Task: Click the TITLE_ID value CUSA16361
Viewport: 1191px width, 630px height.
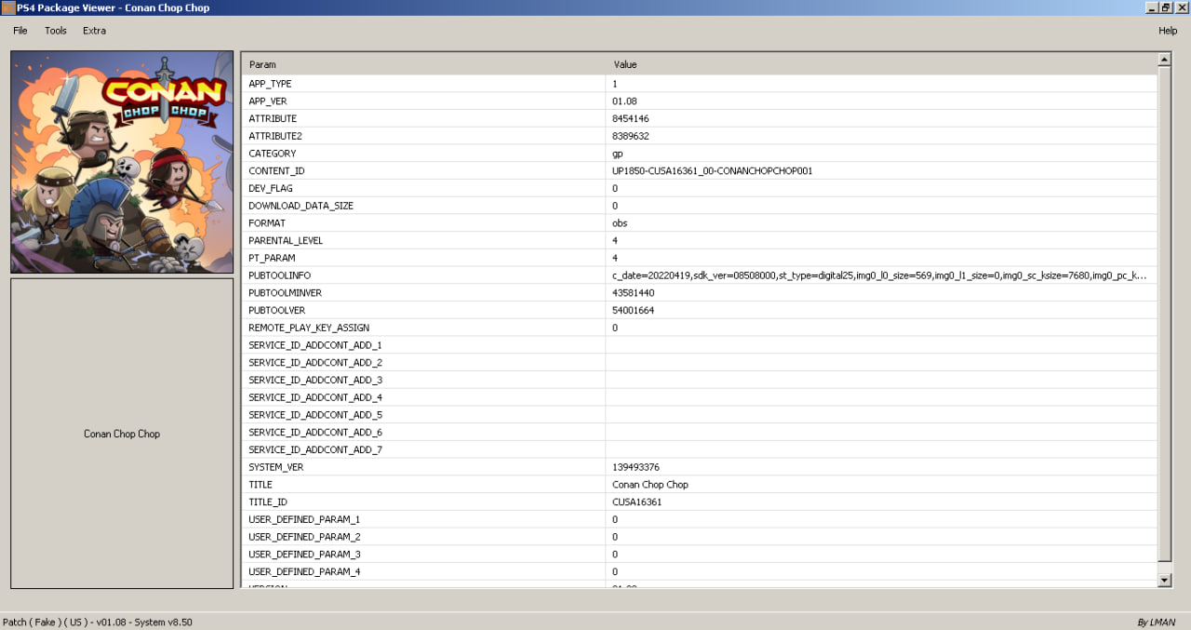Action: [x=637, y=502]
